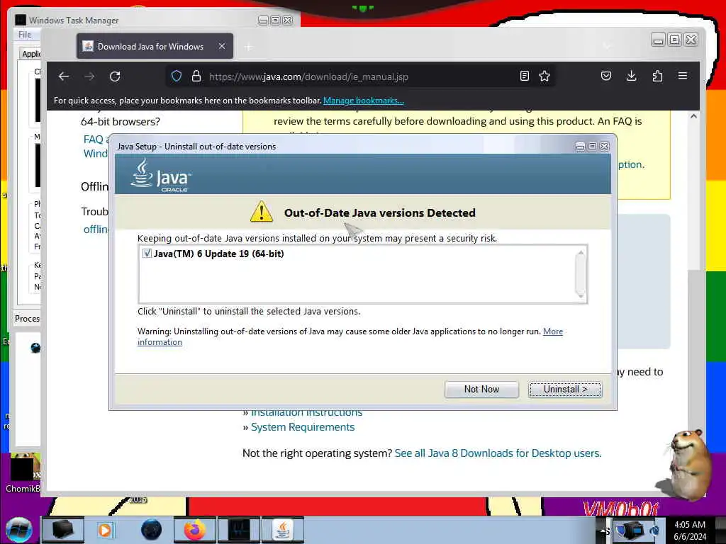Open Firefox hamburger menu

(x=683, y=75)
